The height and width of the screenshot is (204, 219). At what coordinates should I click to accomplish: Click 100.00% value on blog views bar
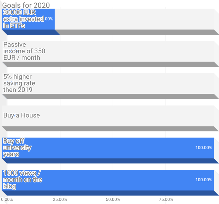pos(203,180)
